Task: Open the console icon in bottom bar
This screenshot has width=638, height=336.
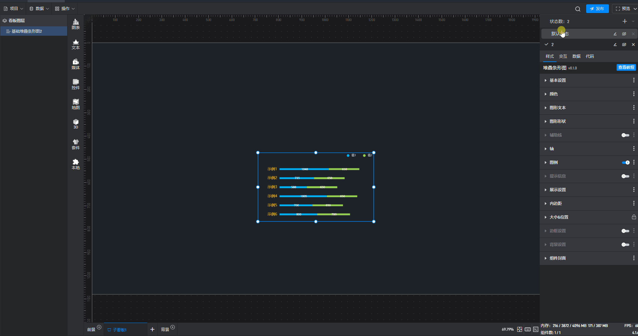Action: [x=536, y=329]
